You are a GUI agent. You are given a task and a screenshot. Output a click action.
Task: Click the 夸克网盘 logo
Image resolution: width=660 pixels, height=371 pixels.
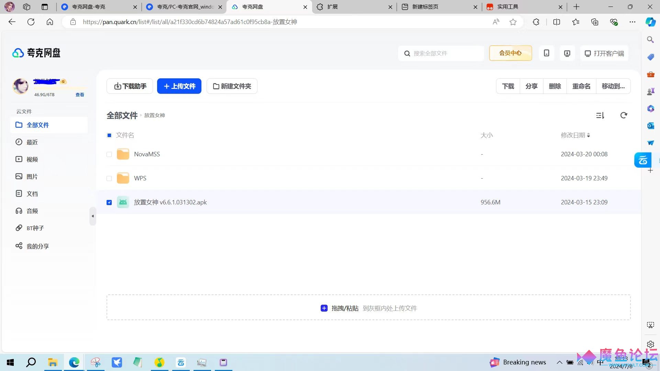pyautogui.click(x=36, y=53)
